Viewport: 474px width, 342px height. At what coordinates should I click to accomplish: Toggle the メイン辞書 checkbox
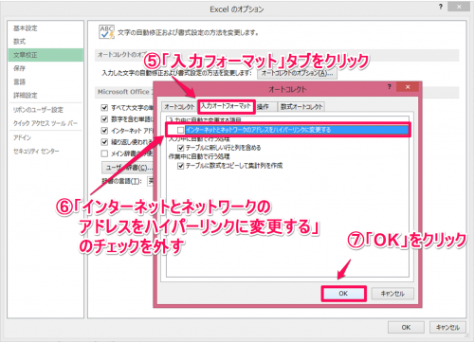(104, 153)
